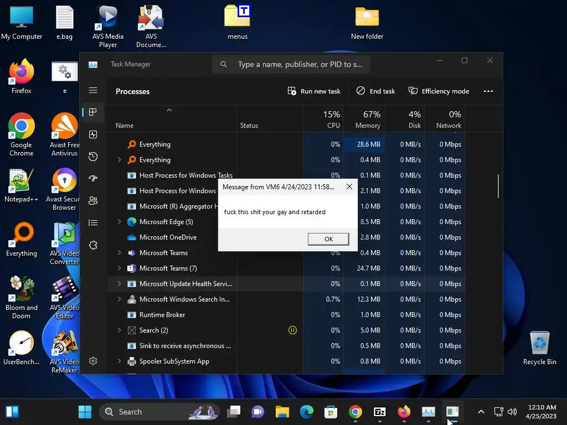
Task: Click the Windows Start button on taskbar
Action: point(85,412)
